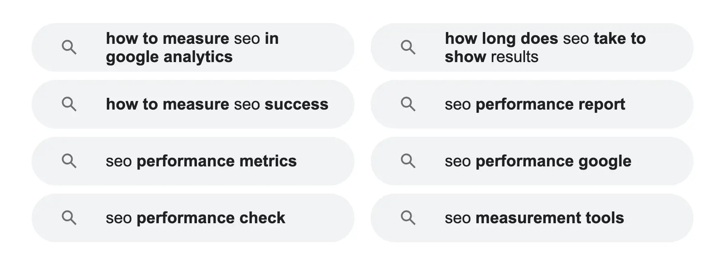This screenshot has height=263, width=726.
Task: Choose the 'seo measurement tools' suggestion text
Action: click(x=534, y=218)
